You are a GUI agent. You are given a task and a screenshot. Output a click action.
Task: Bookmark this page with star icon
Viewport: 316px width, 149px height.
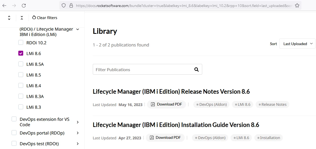pos(297,5)
